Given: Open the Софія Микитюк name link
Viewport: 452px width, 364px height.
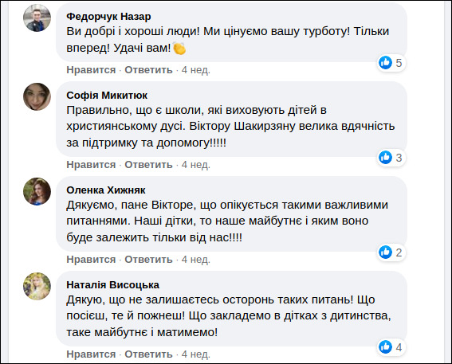Looking at the screenshot, I should (107, 96).
